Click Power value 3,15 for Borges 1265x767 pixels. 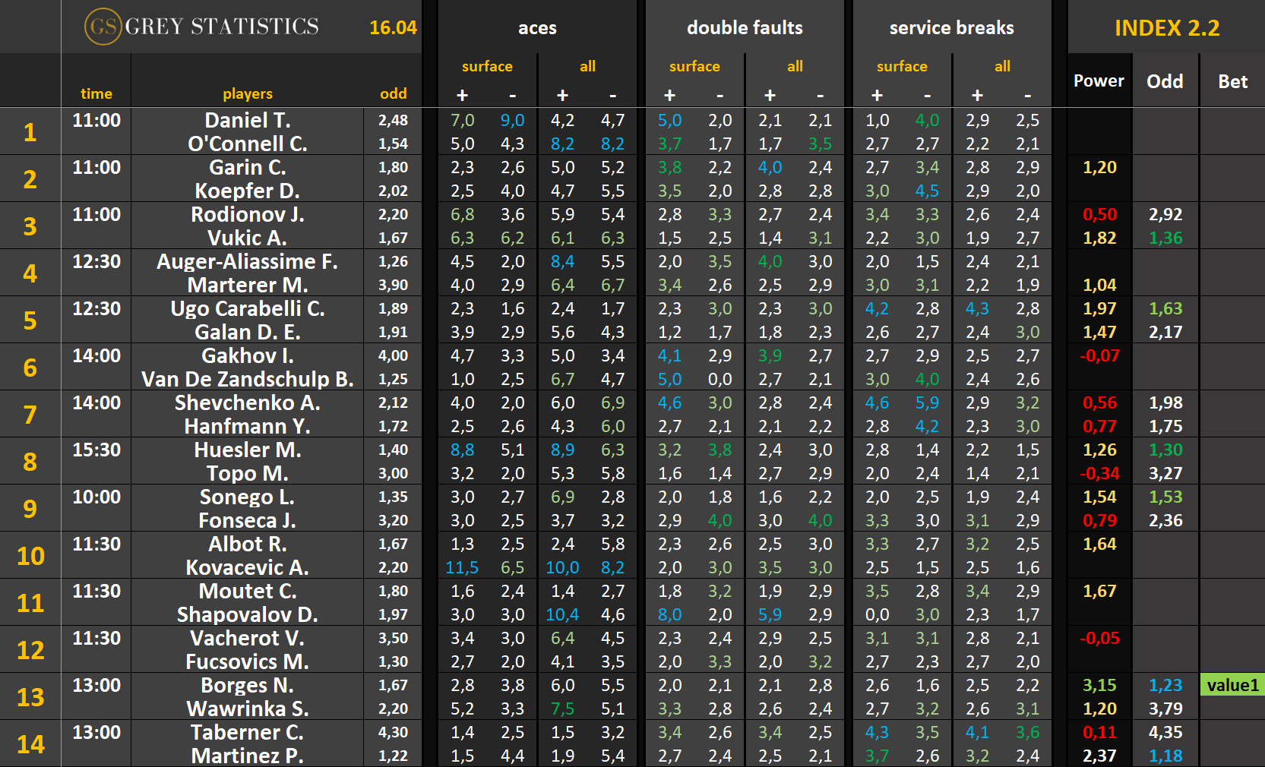pyautogui.click(x=1099, y=685)
